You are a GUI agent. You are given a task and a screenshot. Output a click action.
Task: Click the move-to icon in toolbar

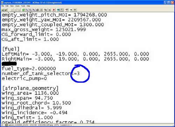[x=49, y=10]
